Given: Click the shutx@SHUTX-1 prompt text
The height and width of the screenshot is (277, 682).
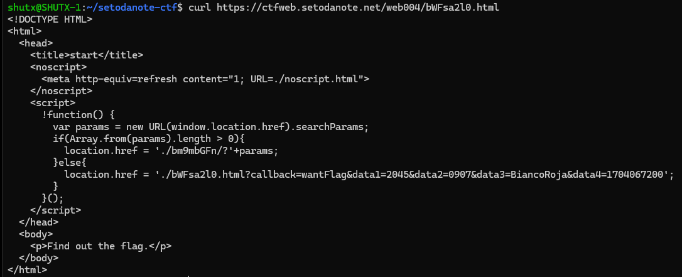Looking at the screenshot, I should pos(45,8).
